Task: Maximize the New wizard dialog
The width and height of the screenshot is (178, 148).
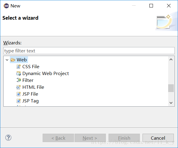Action: 151,6
